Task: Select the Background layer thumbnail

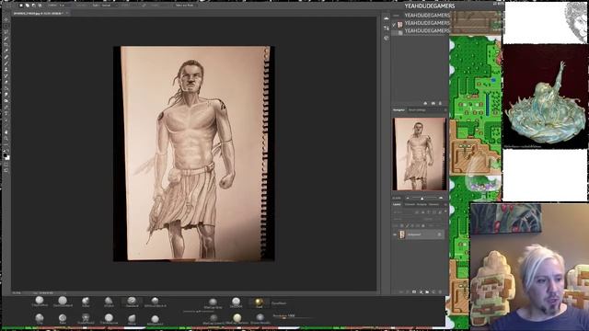Action: pyautogui.click(x=401, y=234)
